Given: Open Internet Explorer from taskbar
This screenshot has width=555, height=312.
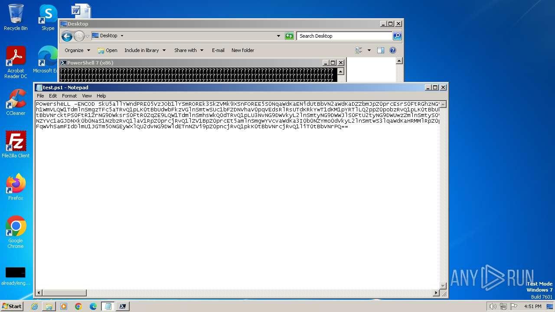Looking at the screenshot, I should (34, 306).
